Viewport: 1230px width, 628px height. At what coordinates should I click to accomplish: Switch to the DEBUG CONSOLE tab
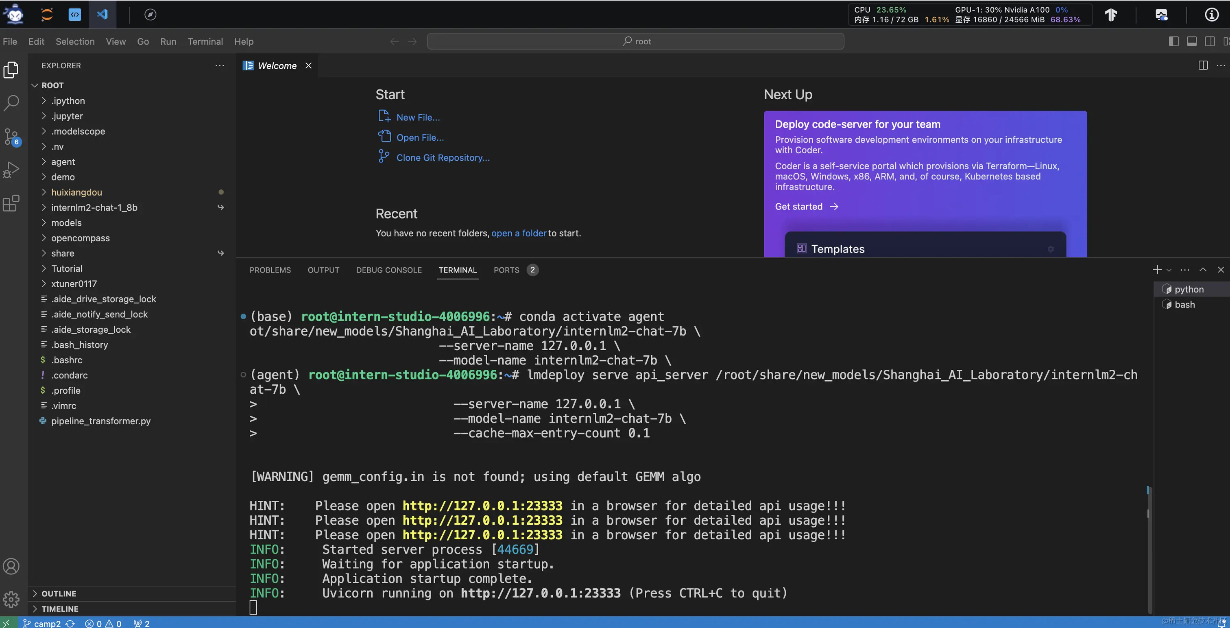tap(389, 270)
